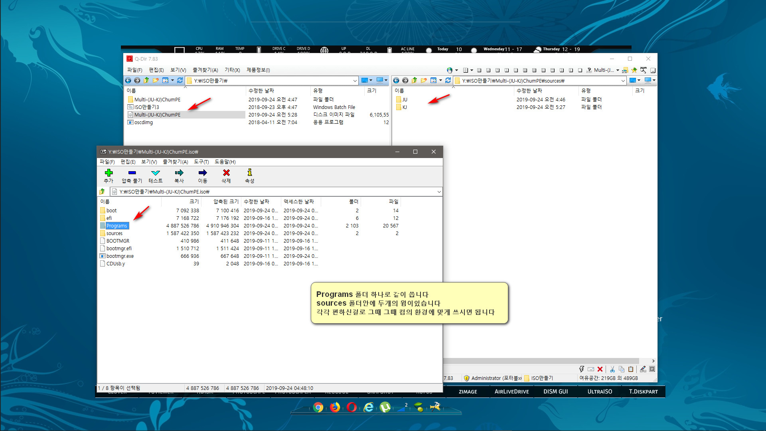Viewport: 766px width, 431px height.
Task: Click the 7-Zip Delete (삭제) red X
Action: [226, 176]
